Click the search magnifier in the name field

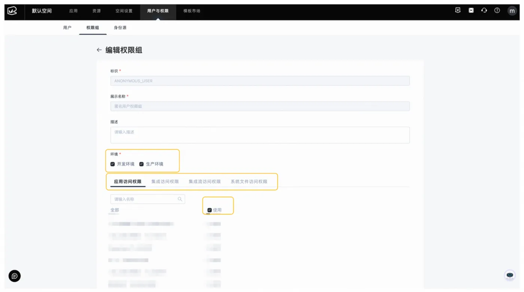(x=180, y=199)
